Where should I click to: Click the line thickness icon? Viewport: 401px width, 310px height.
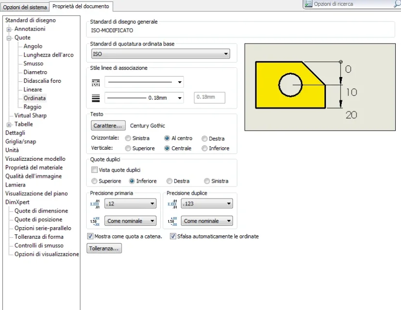click(96, 98)
